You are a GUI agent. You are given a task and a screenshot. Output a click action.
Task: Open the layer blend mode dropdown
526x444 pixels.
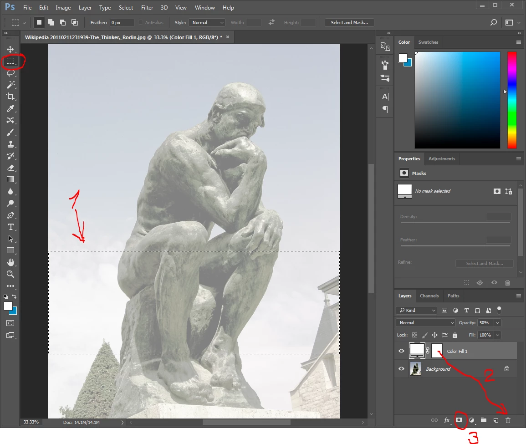426,322
